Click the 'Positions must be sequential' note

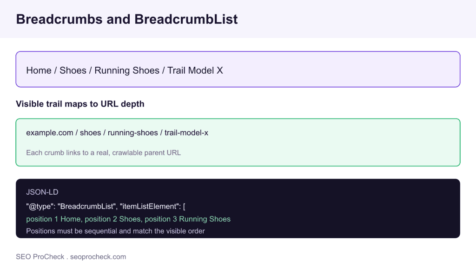pyautogui.click(x=115, y=231)
